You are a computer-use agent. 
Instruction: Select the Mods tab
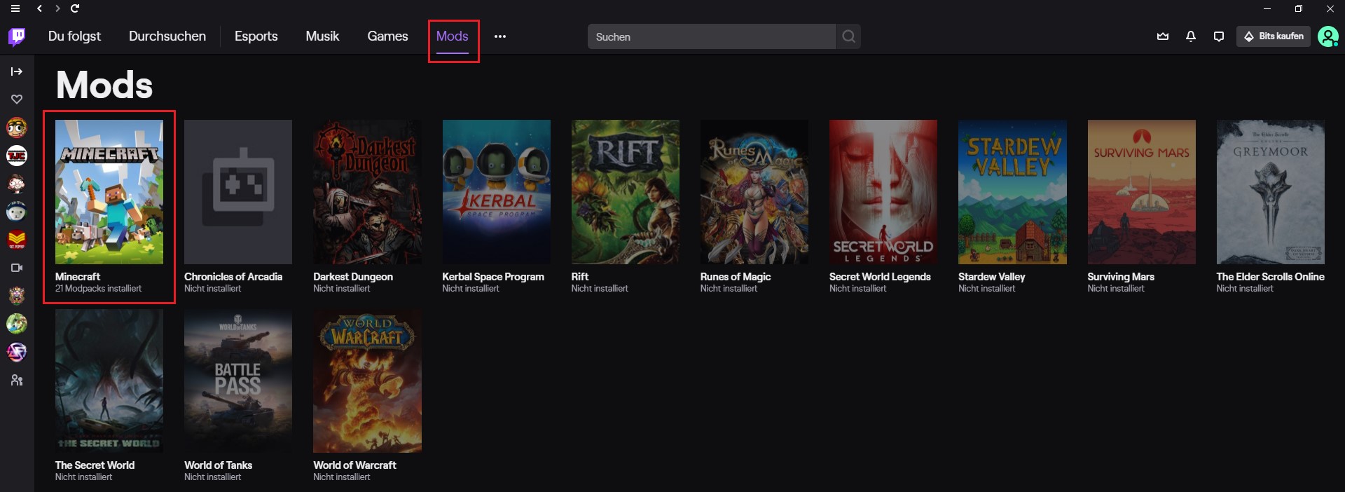453,36
